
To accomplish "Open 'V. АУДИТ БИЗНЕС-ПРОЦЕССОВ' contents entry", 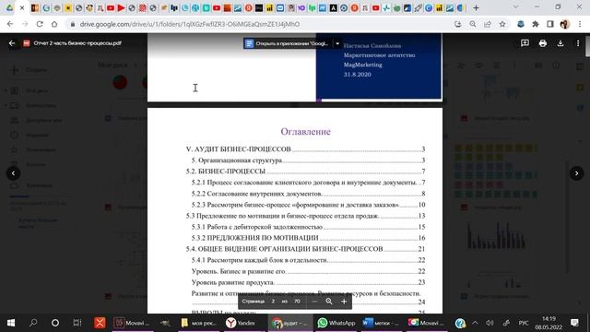I will pos(305,149).
